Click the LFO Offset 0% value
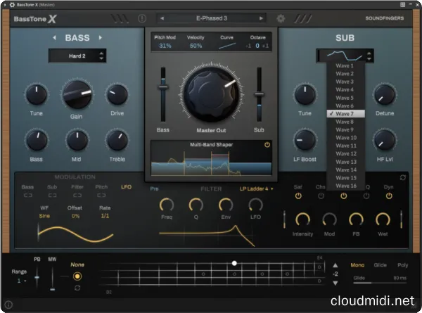The height and width of the screenshot is (313, 422). [x=75, y=216]
